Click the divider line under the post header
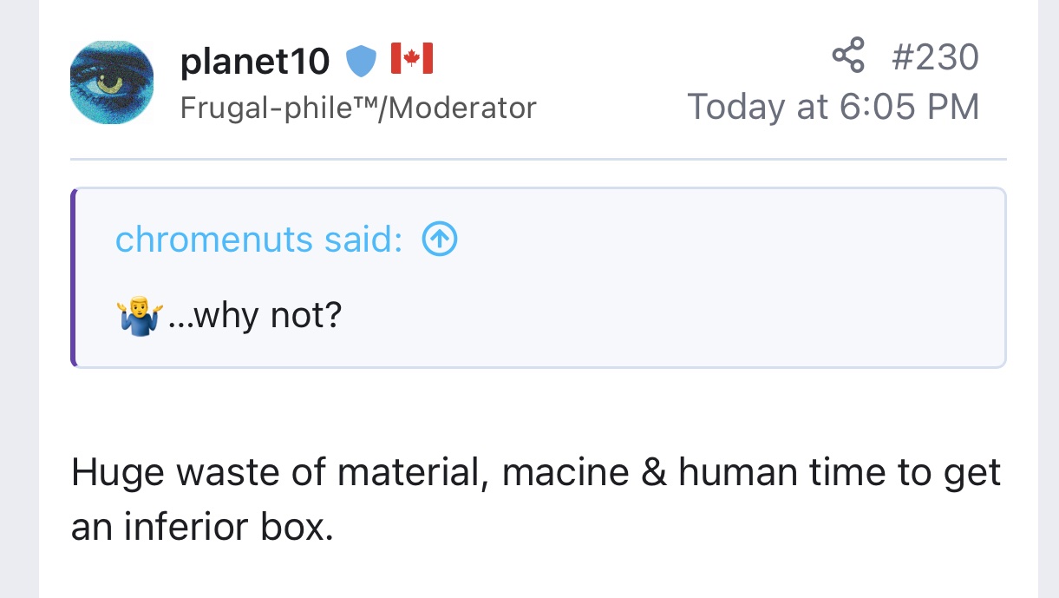Image resolution: width=1059 pixels, height=598 pixels. tap(538, 160)
